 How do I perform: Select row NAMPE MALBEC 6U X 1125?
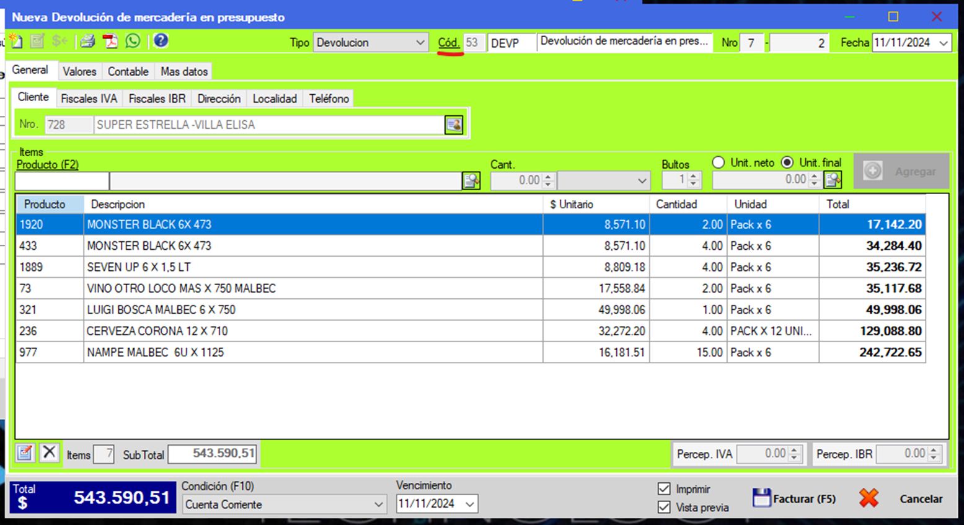(471, 352)
